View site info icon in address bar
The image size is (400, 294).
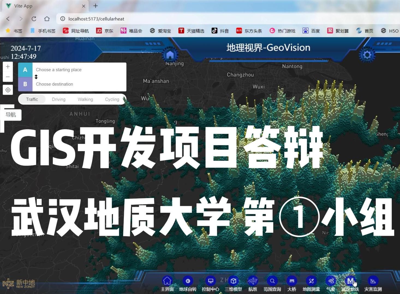63,19
